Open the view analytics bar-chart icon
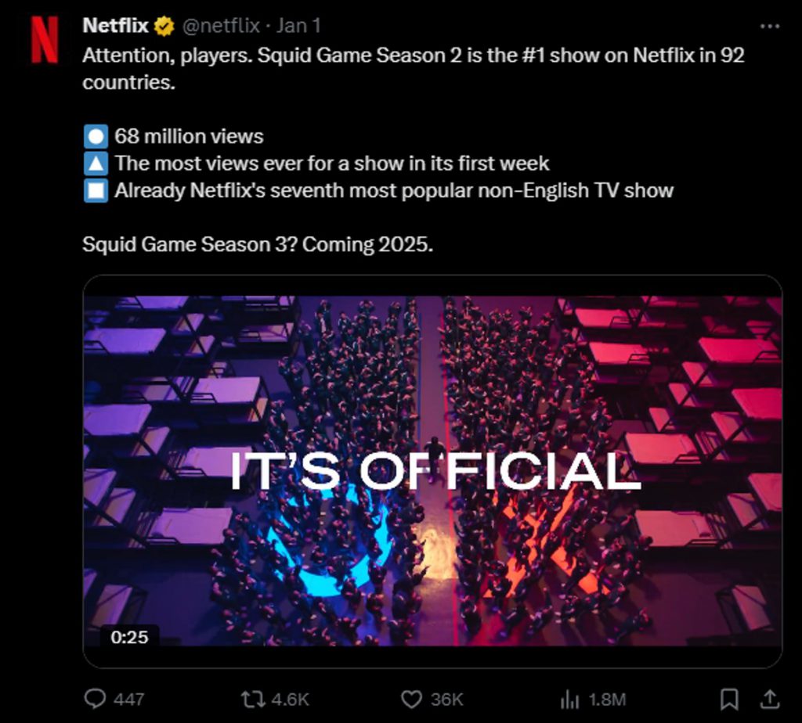 pyautogui.click(x=569, y=698)
